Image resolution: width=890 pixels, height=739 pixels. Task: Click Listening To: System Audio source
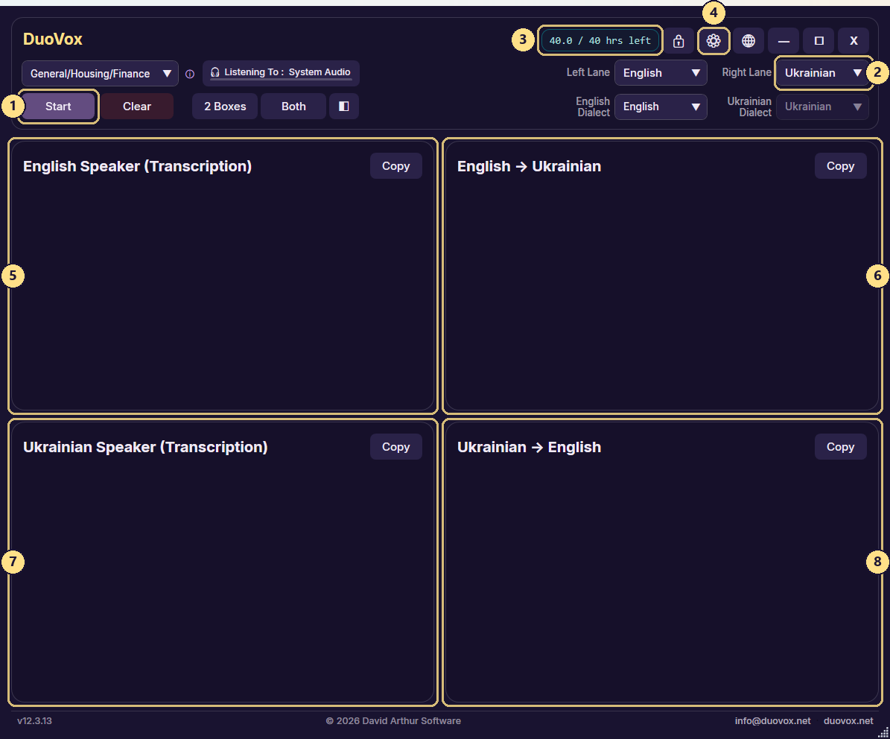click(281, 73)
